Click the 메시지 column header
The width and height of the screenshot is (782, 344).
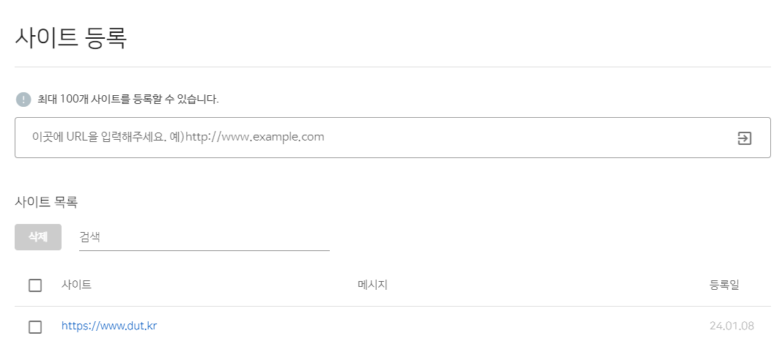pyautogui.click(x=372, y=285)
